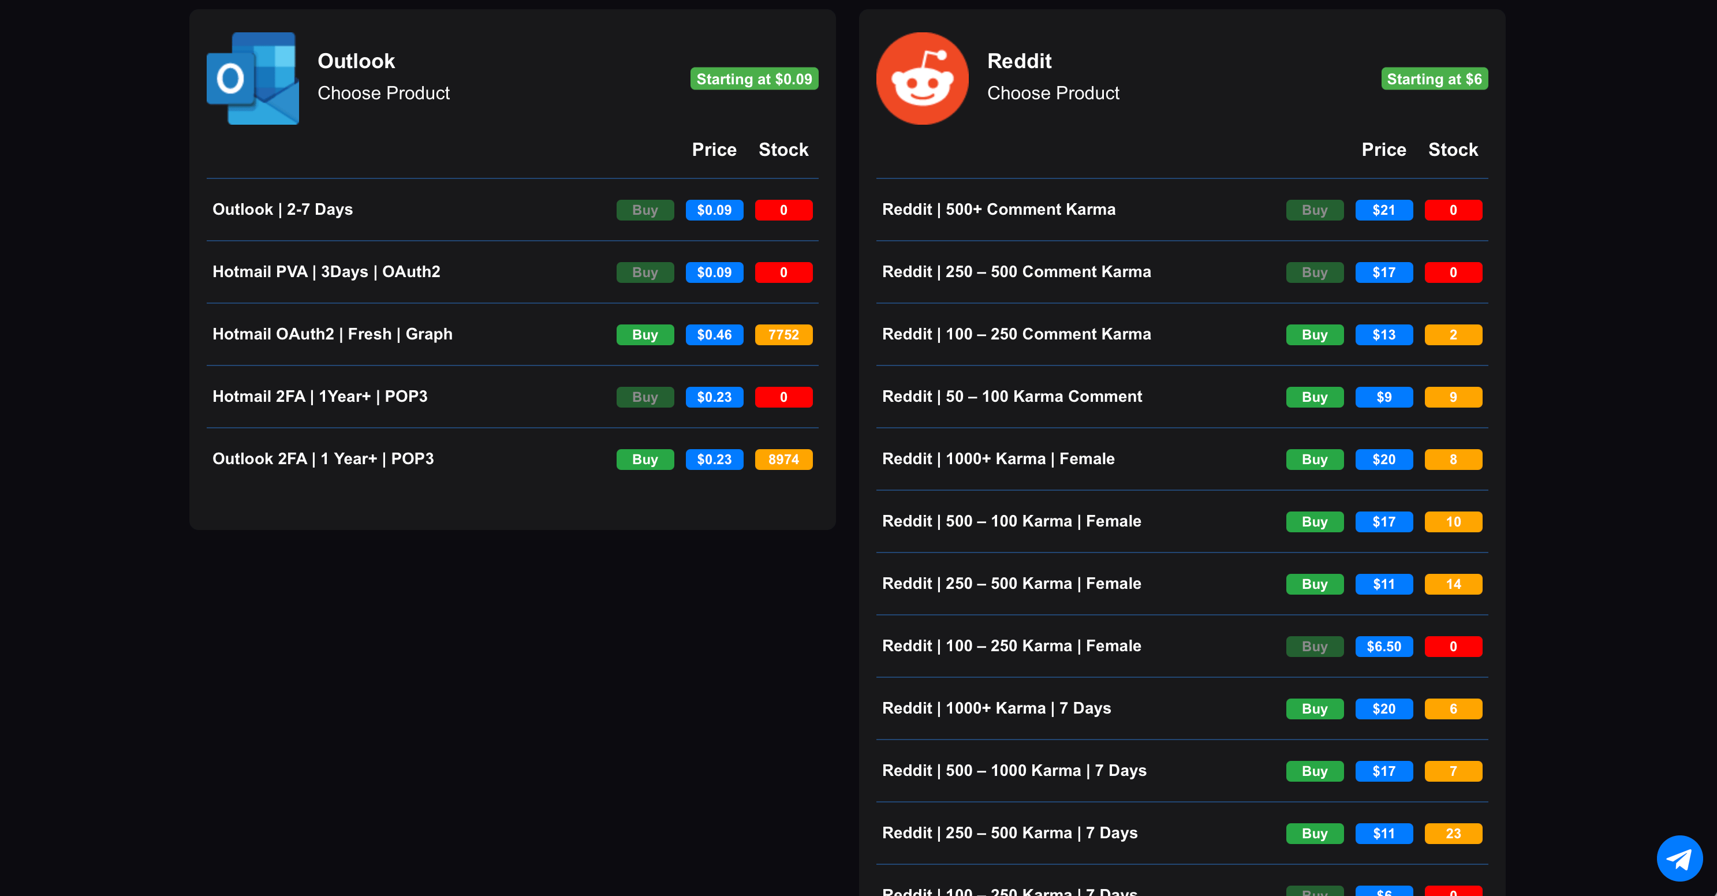Screen dimensions: 1717x896
Task: Buy Reddit 100 – 250 Comment Karma
Action: click(x=1315, y=335)
